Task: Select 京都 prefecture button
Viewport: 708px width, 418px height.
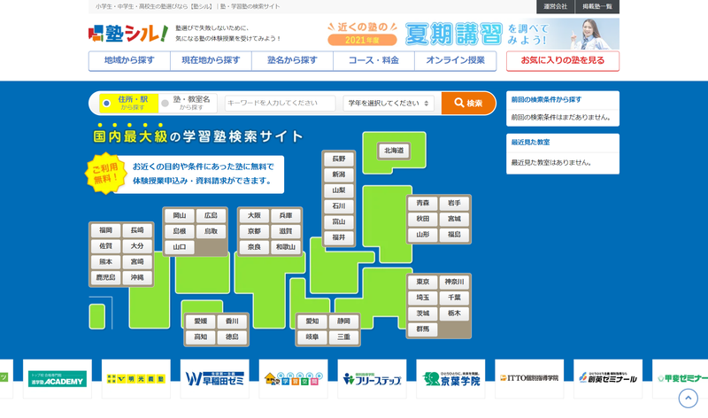Action: [254, 231]
